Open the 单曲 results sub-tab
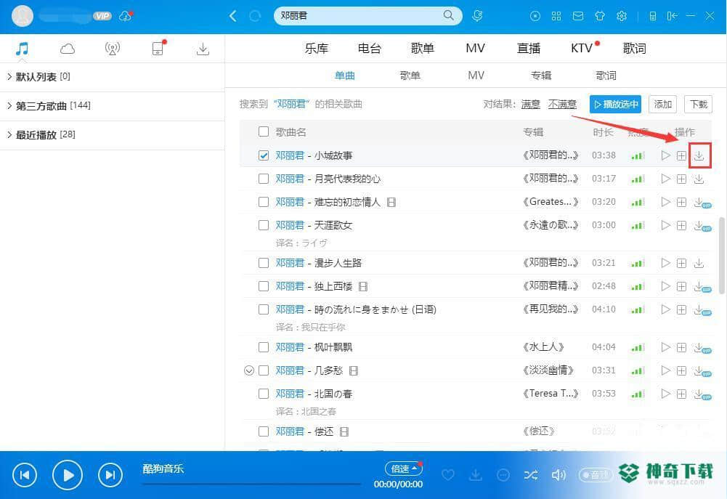This screenshot has width=727, height=499. [x=345, y=76]
